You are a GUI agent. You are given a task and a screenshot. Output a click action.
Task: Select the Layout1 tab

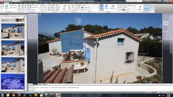pyautogui.click(x=40, y=84)
